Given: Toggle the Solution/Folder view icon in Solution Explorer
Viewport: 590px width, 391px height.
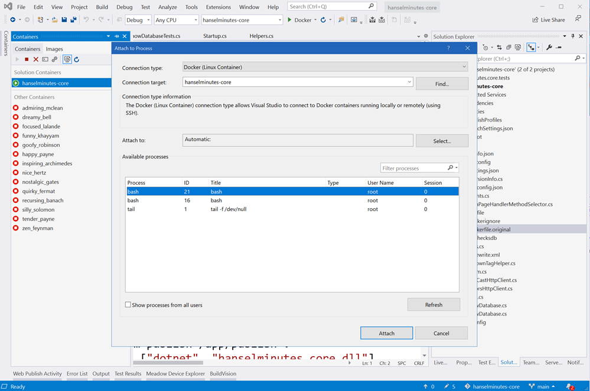Looking at the screenshot, I should pyautogui.click(x=531, y=47).
